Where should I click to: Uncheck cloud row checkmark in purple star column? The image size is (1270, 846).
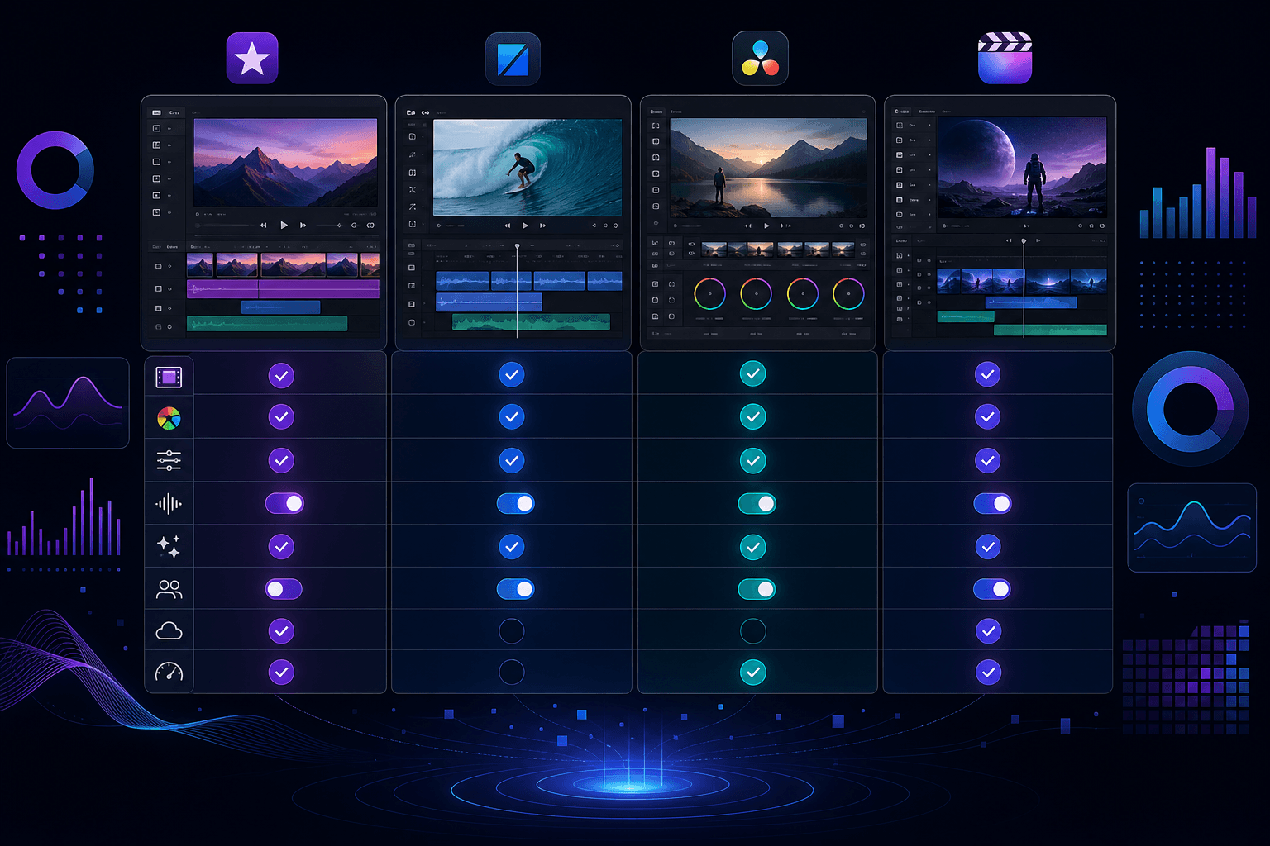click(x=281, y=631)
